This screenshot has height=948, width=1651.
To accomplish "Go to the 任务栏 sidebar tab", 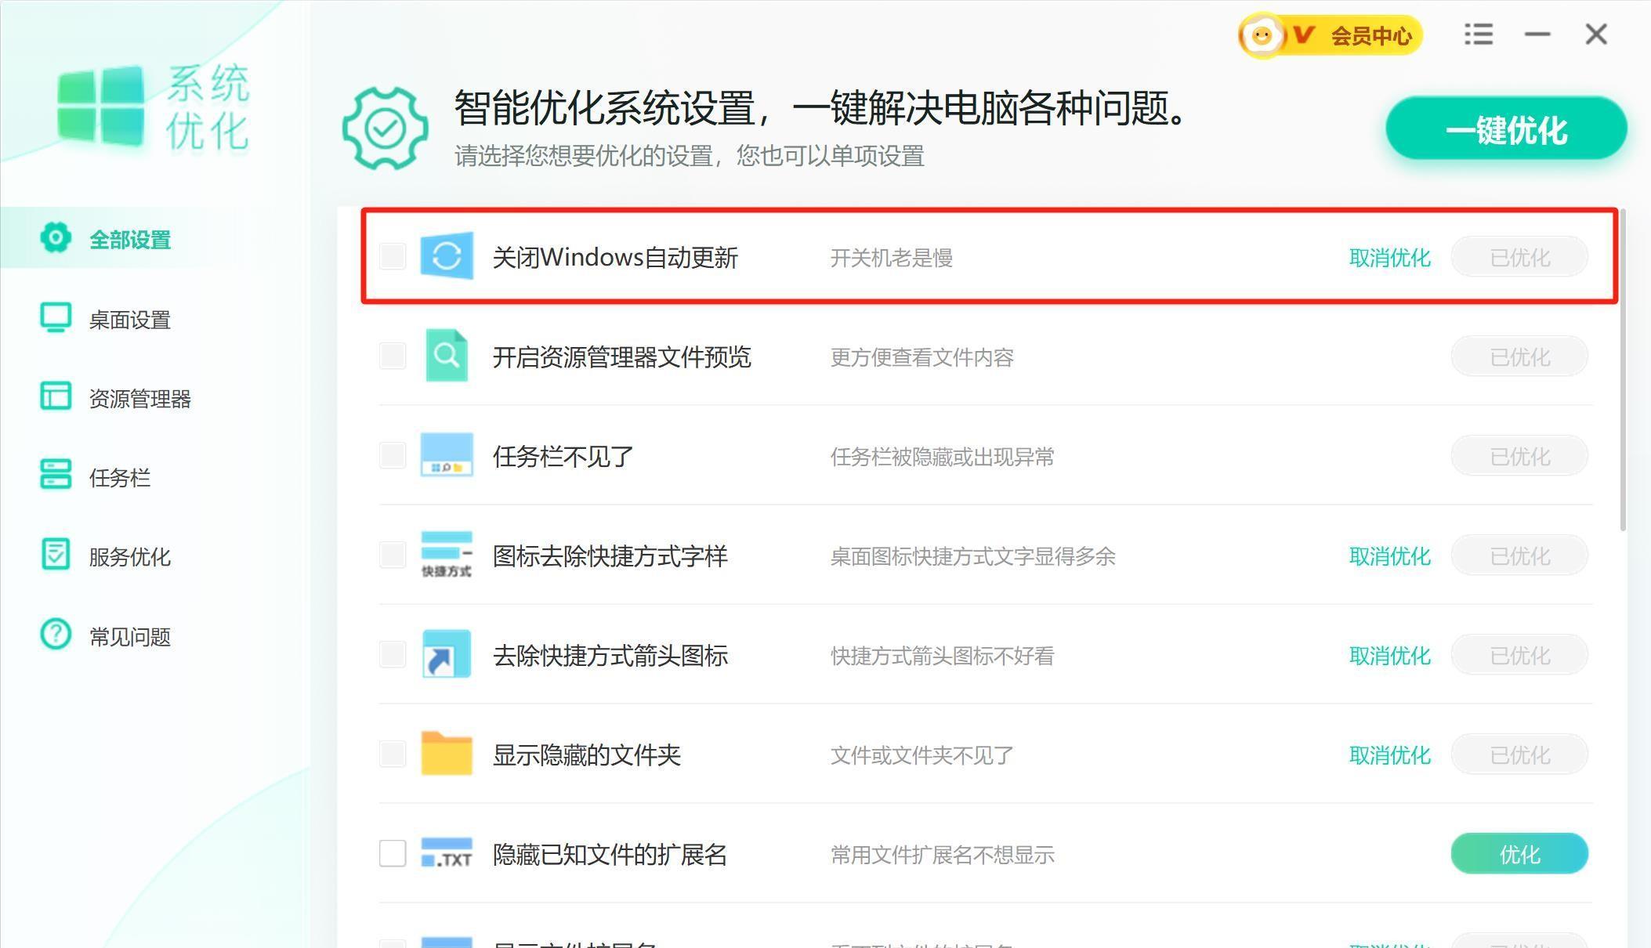I will pos(155,477).
